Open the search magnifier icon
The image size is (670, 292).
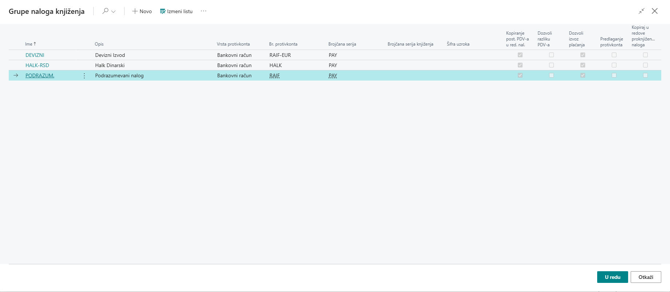[105, 11]
